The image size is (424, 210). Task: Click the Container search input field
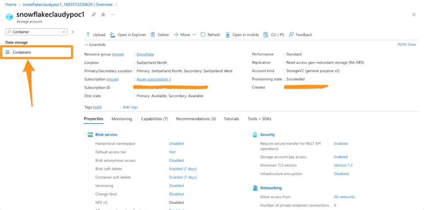[x=36, y=32]
